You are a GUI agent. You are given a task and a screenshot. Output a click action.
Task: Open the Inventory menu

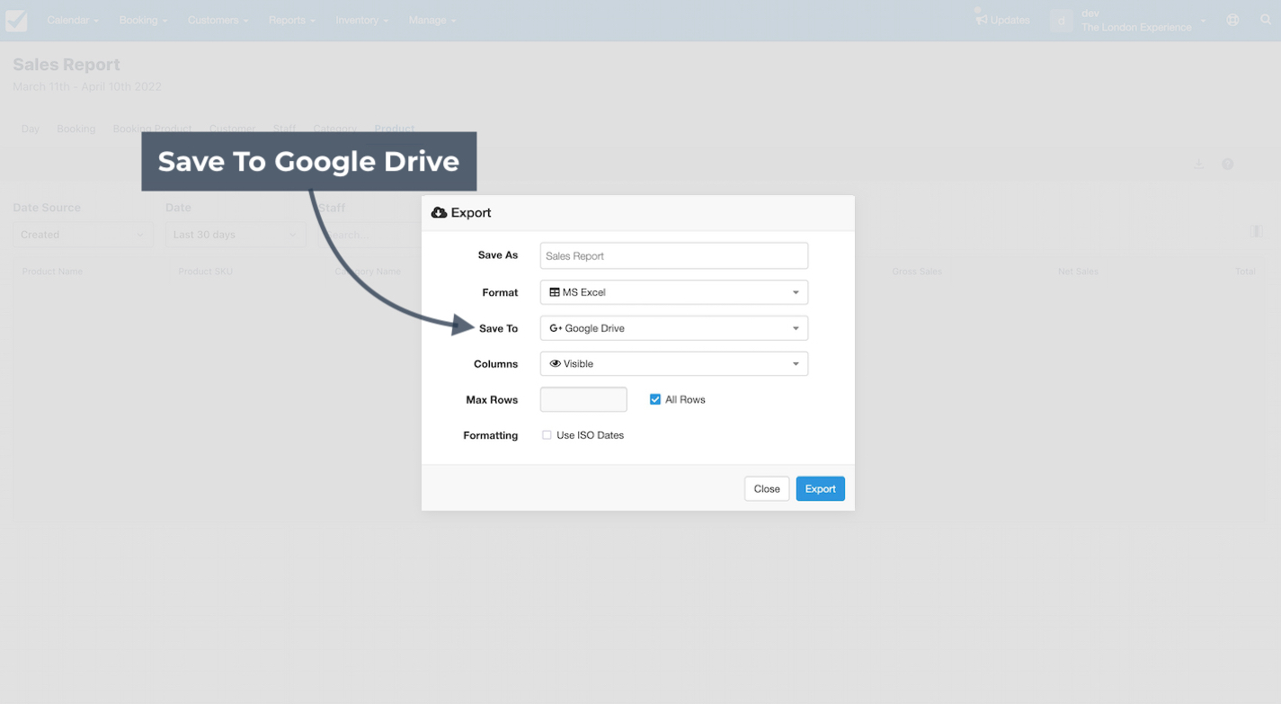pos(361,20)
